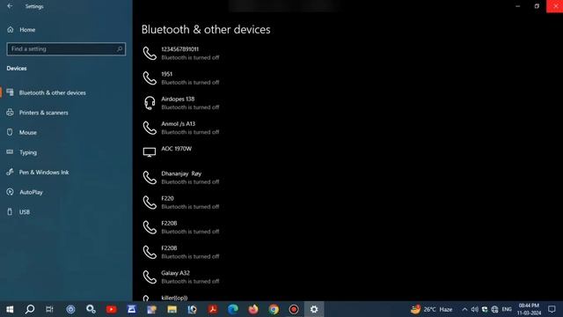The width and height of the screenshot is (563, 317).
Task: Click the phone icon for Dhananjay Roy
Action: point(150,178)
